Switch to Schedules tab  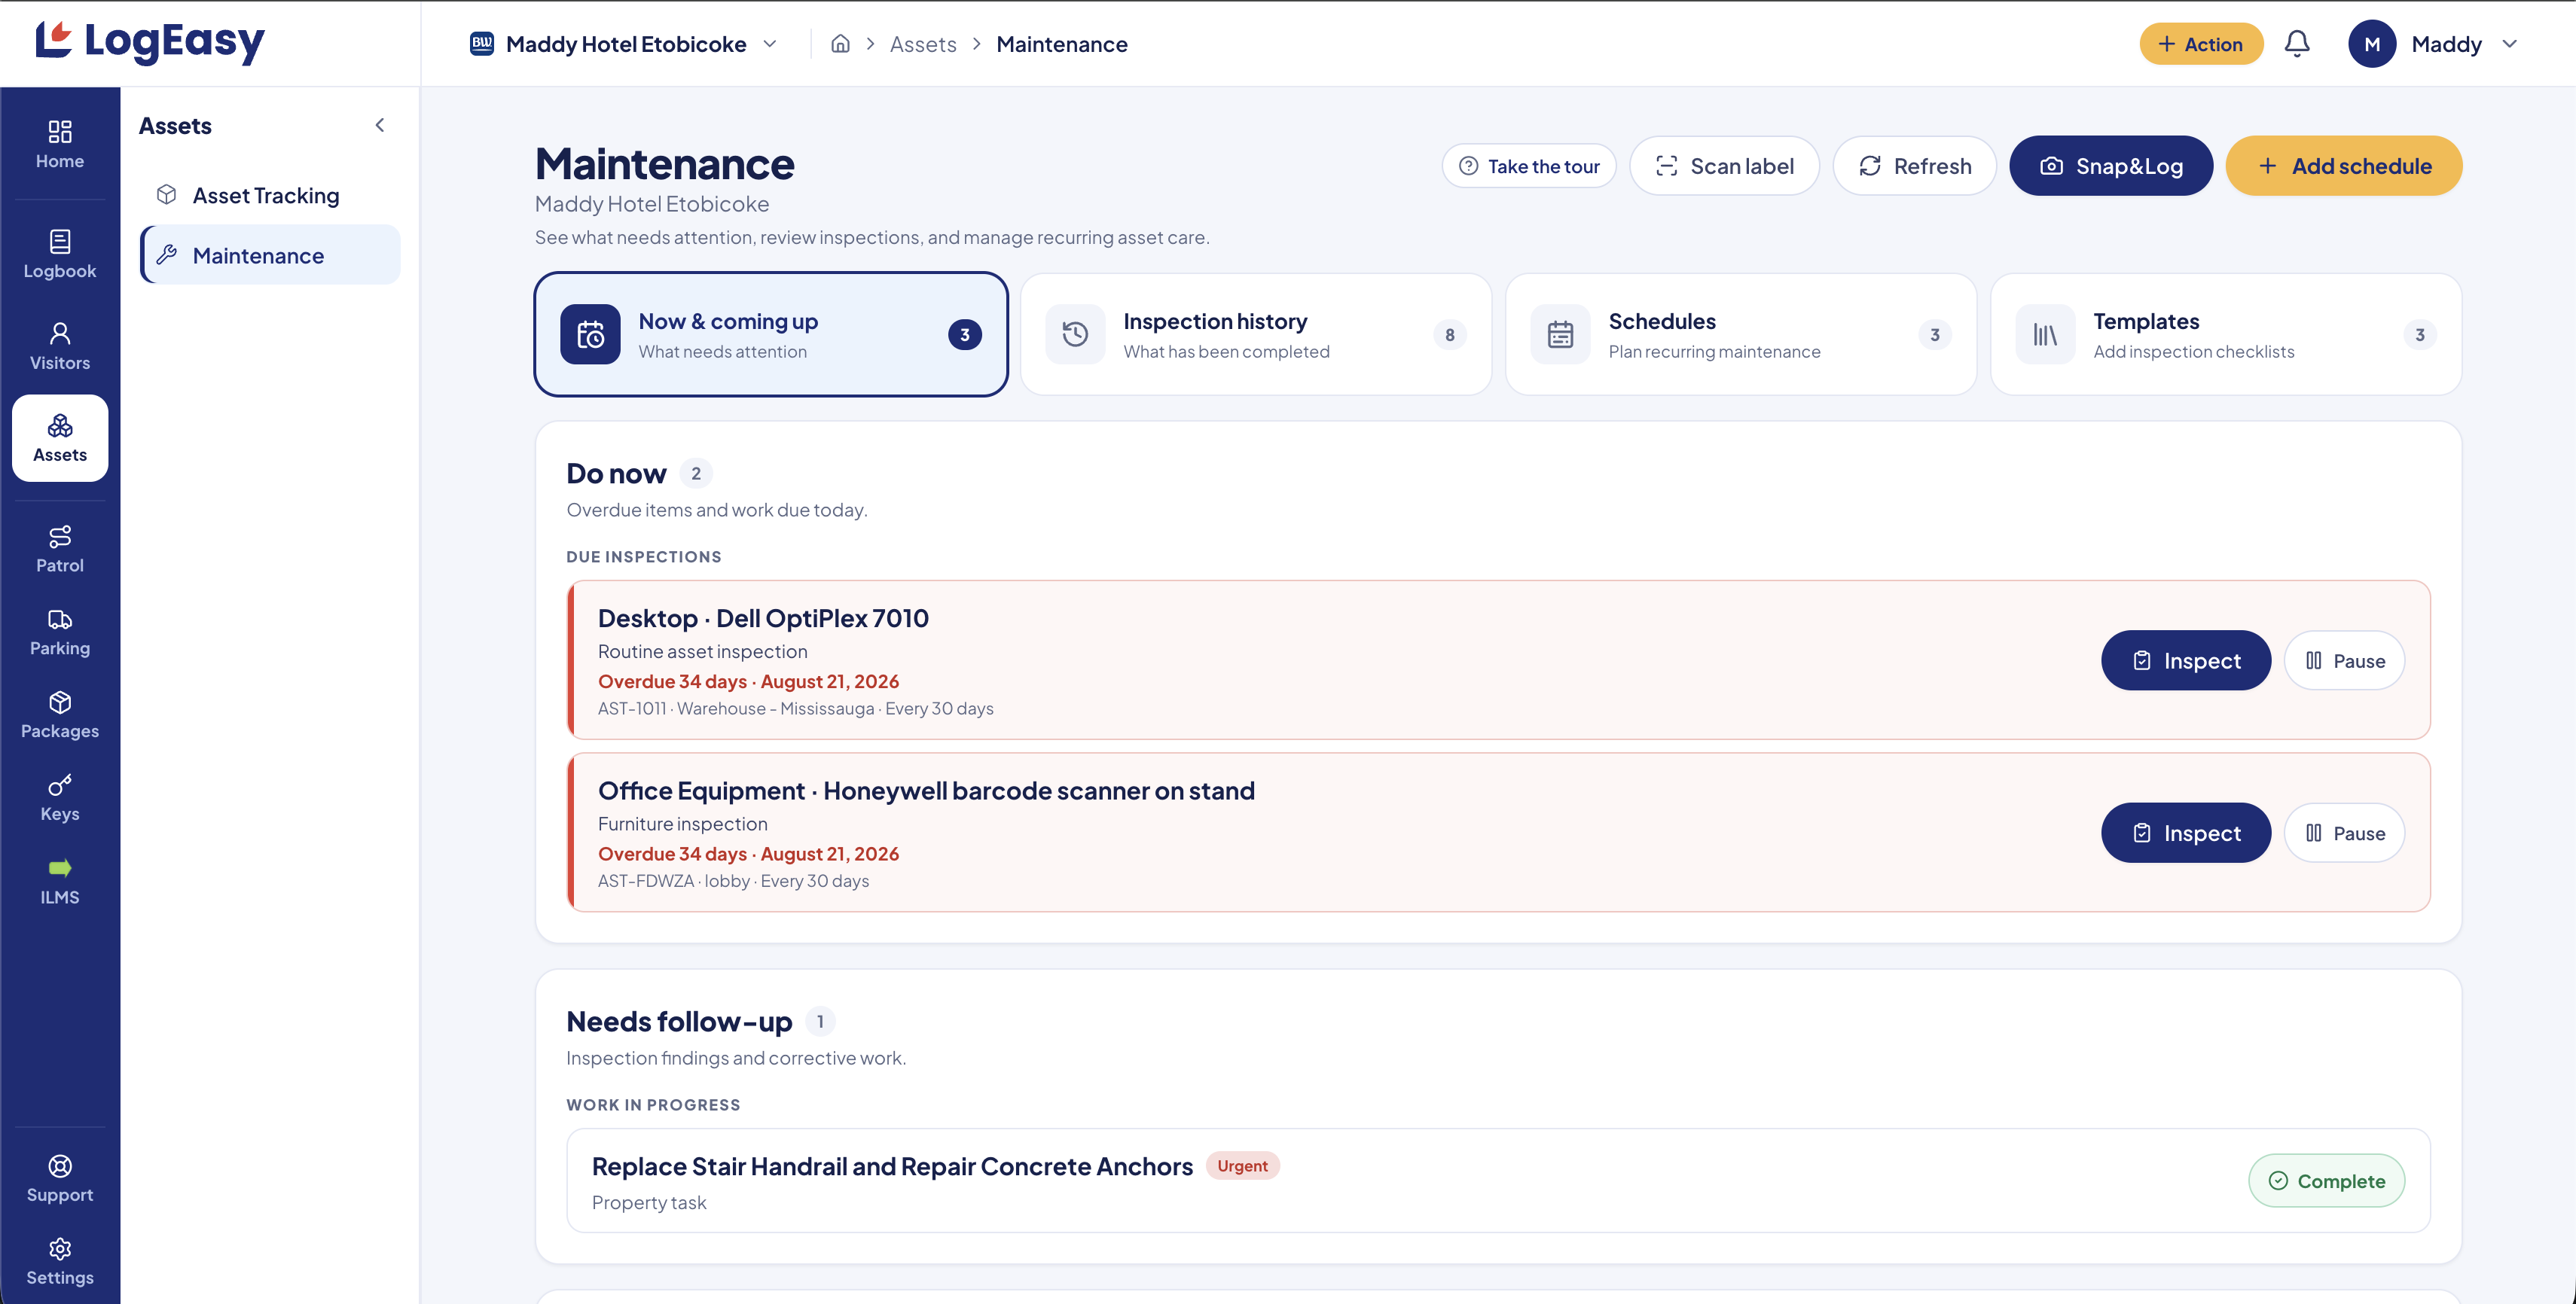click(1741, 335)
